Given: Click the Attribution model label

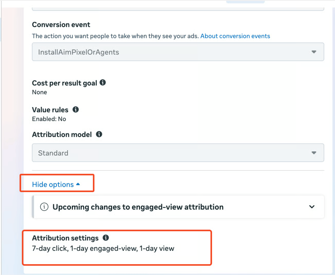Looking at the screenshot, I should pyautogui.click(x=62, y=135).
